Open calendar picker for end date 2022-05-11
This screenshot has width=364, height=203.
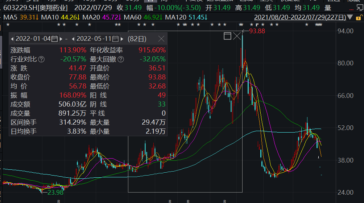coord(115,39)
